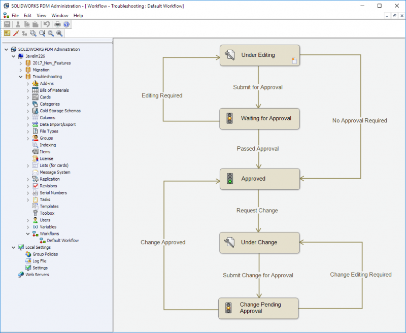The height and width of the screenshot is (333, 406).
Task: Select the Under Editing workflow state
Action: pos(259,55)
